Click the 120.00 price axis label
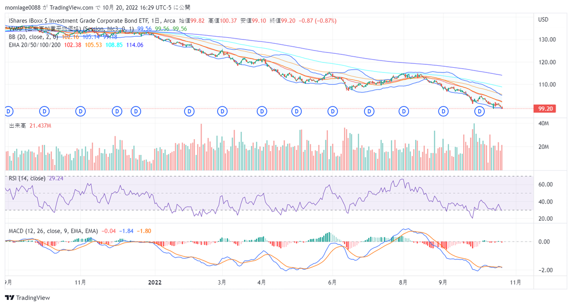The height and width of the screenshot is (306, 572). (x=547, y=62)
